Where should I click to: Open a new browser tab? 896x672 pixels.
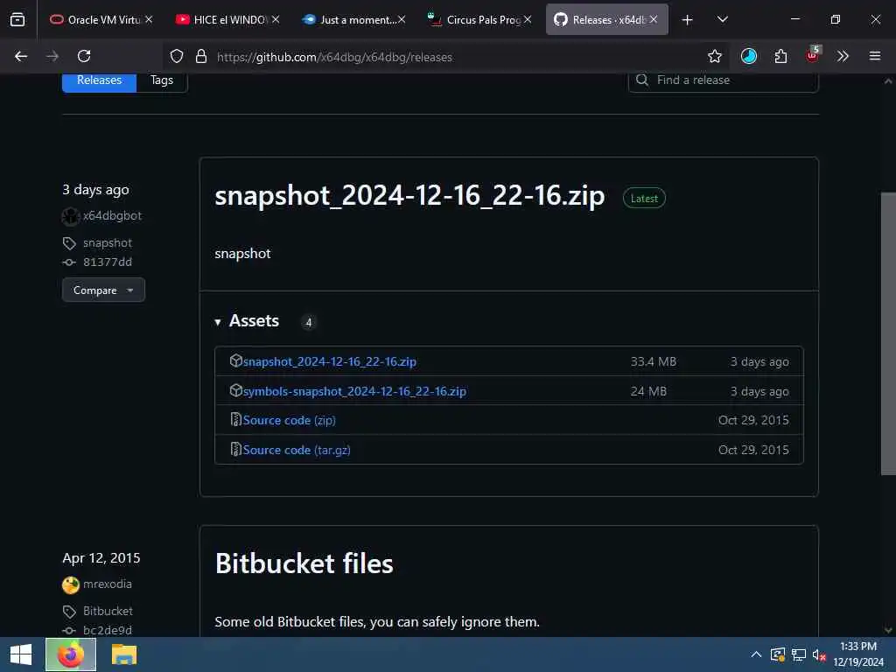[688, 19]
